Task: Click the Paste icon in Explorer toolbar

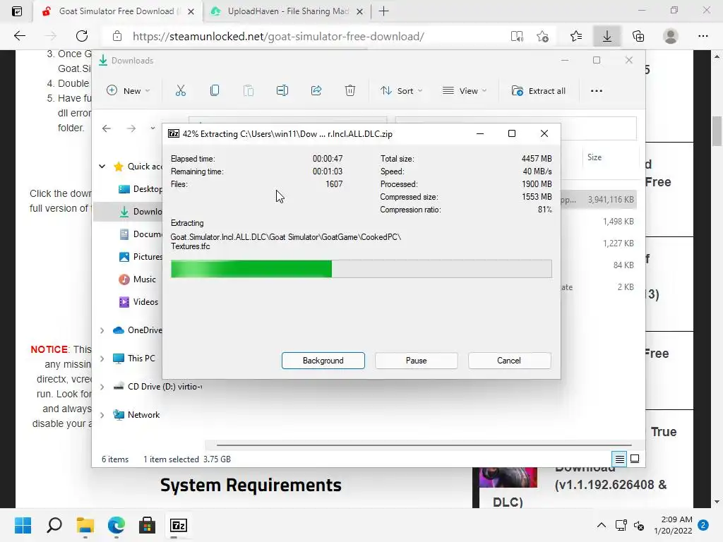Action: (x=249, y=91)
